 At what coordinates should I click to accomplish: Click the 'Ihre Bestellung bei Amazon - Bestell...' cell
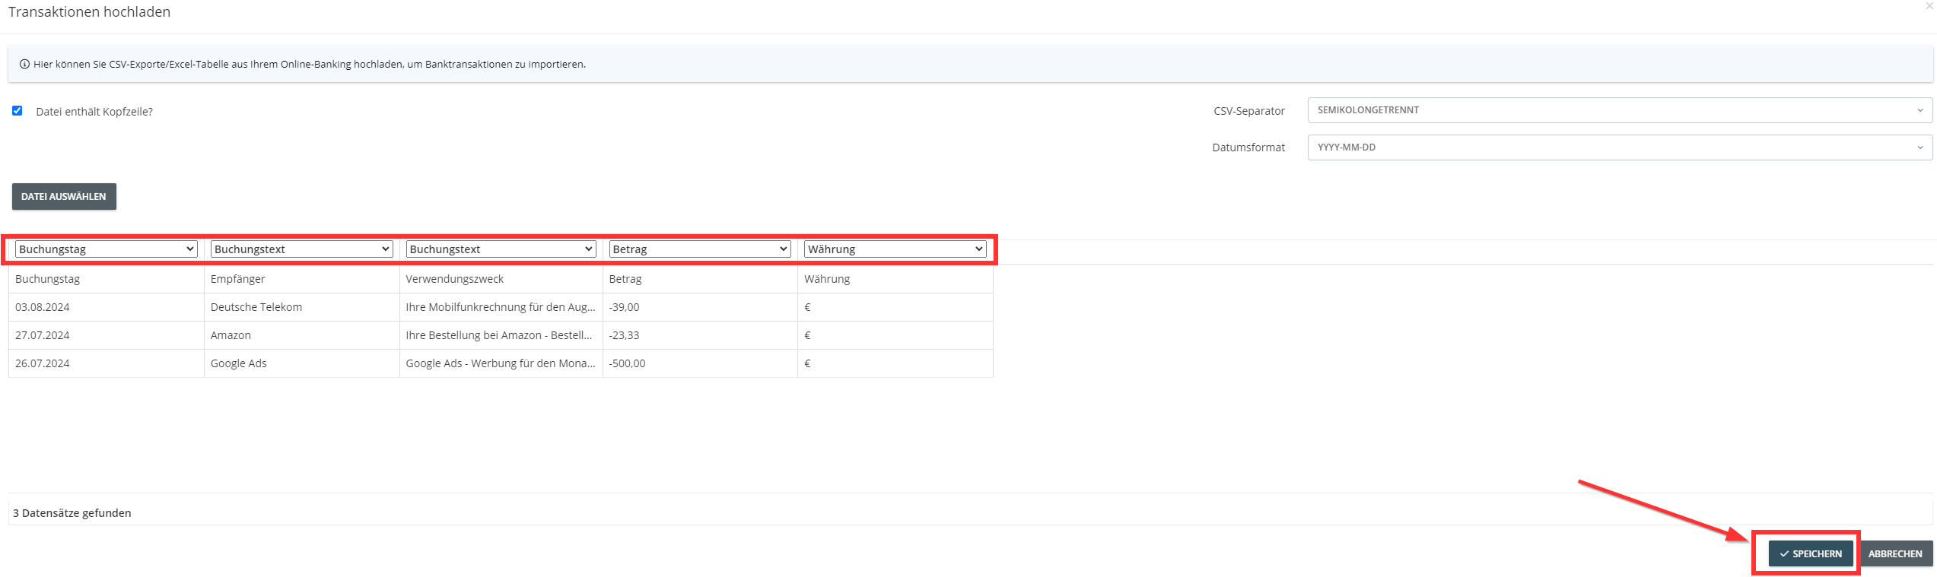point(501,335)
